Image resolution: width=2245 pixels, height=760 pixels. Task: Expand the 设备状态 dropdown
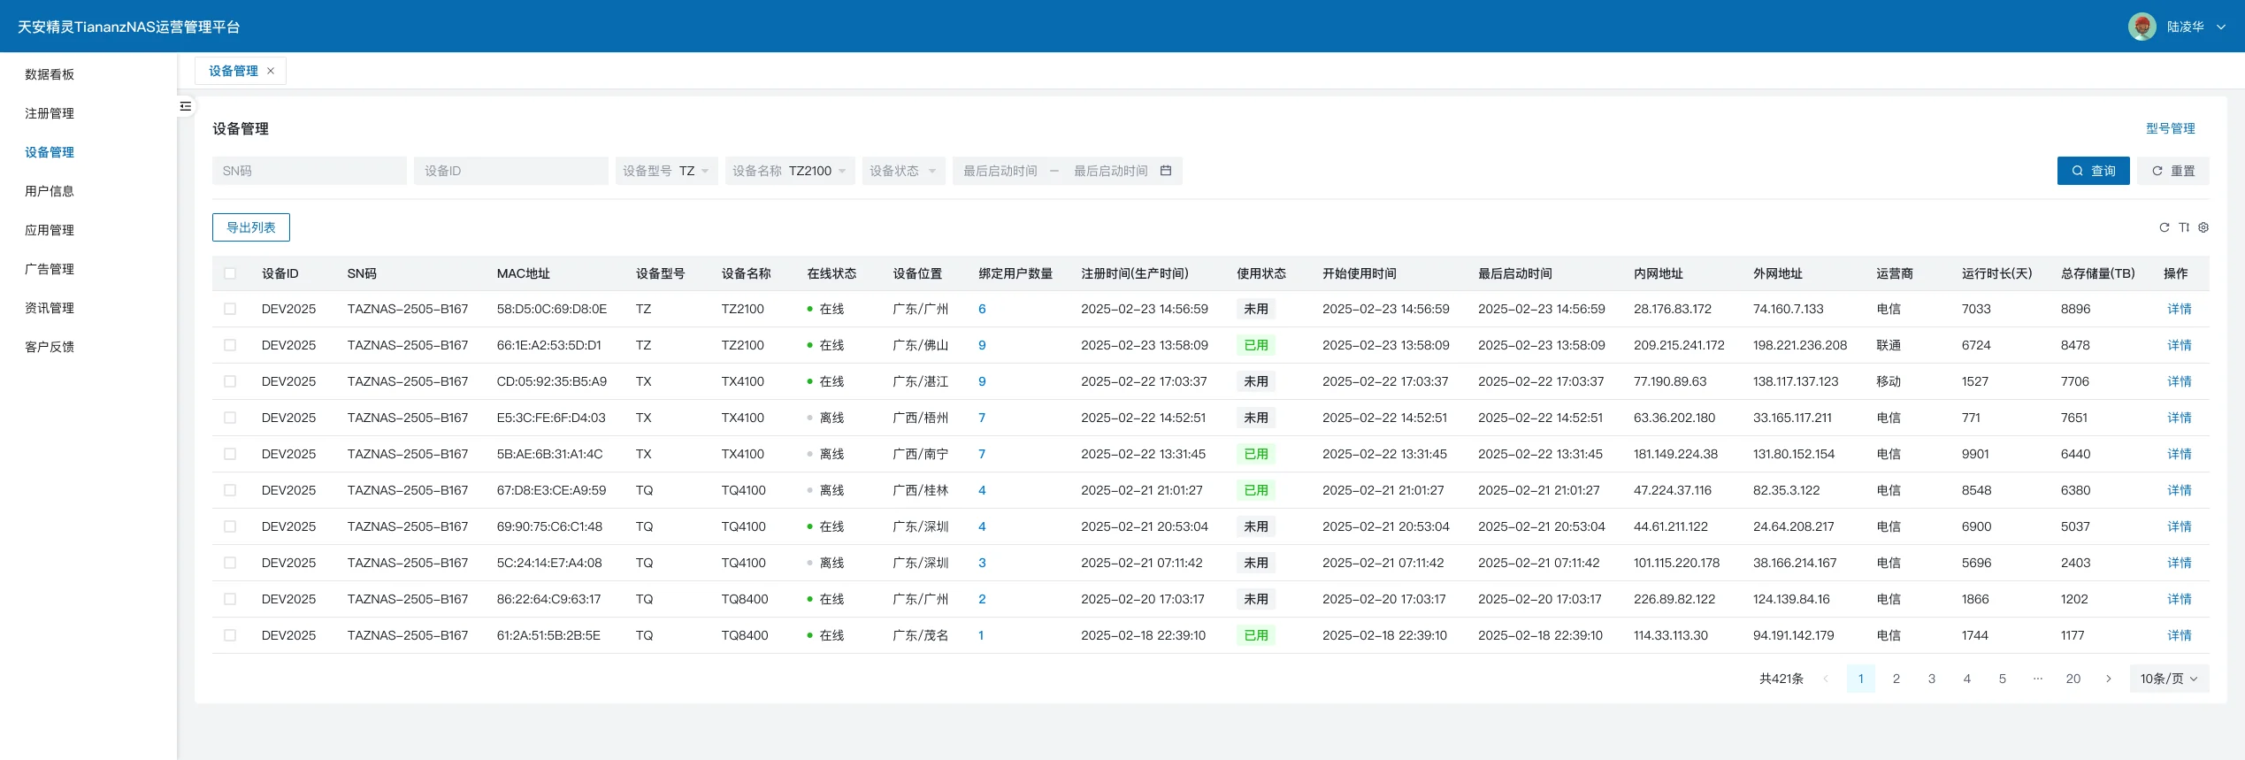(x=904, y=171)
